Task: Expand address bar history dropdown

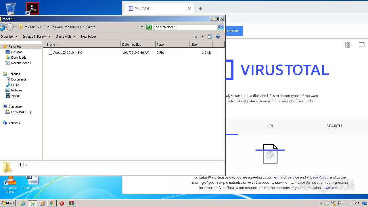Action: tap(142, 27)
